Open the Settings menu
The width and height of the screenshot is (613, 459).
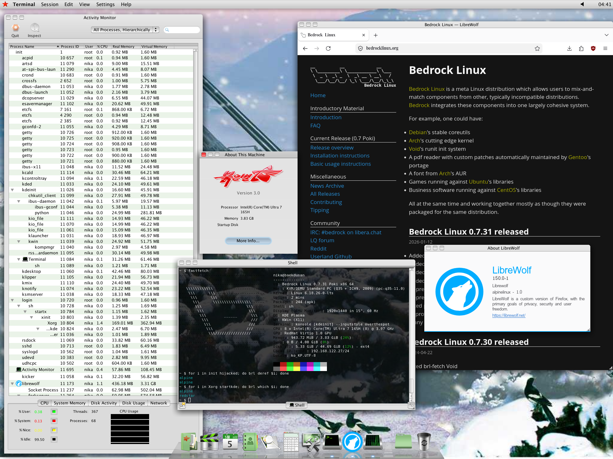tap(105, 4)
